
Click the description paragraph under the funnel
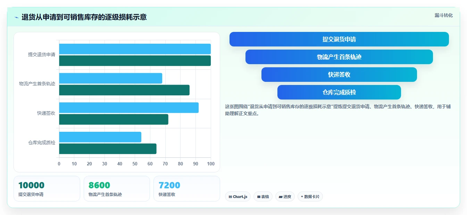point(338,110)
